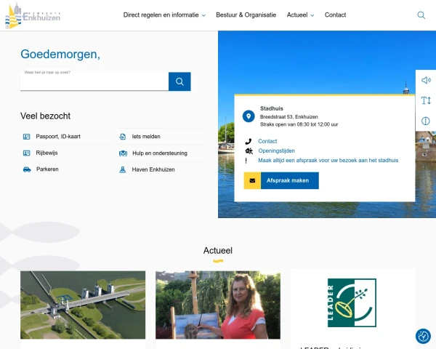Image resolution: width=436 pixels, height=349 pixels.
Task: Activate the read-aloud speaker icon
Action: click(x=426, y=80)
